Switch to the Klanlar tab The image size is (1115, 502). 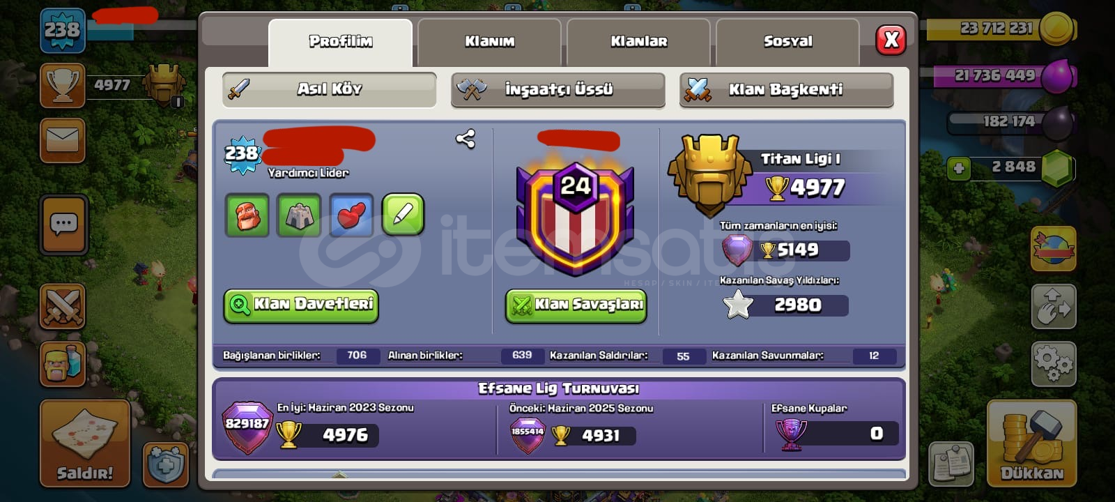[638, 41]
